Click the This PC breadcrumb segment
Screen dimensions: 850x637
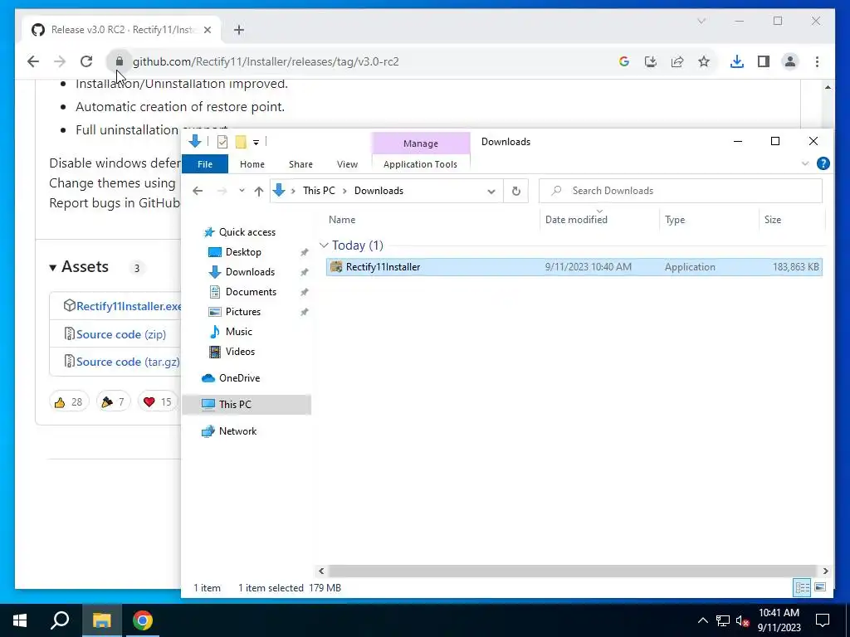(319, 191)
